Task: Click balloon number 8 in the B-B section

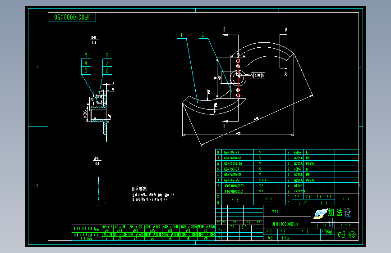Action: point(107,55)
